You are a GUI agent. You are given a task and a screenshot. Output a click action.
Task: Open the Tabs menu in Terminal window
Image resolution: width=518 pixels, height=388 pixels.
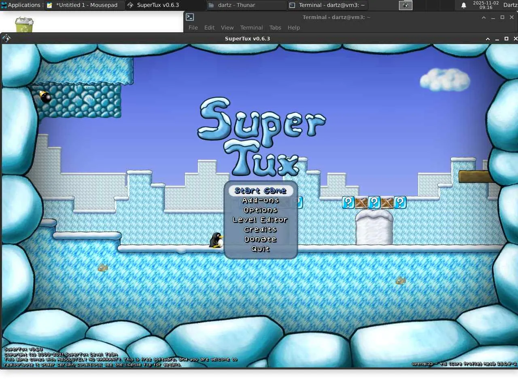275,27
